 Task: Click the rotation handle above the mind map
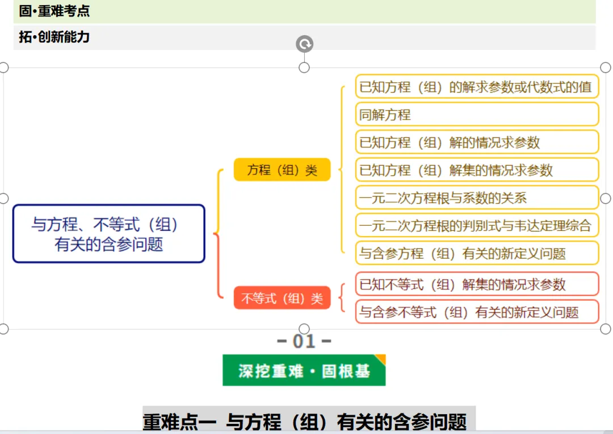coord(304,43)
